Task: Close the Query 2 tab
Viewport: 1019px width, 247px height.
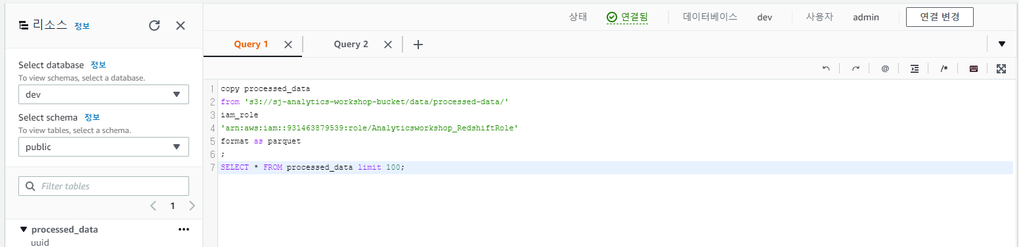Action: tap(387, 45)
